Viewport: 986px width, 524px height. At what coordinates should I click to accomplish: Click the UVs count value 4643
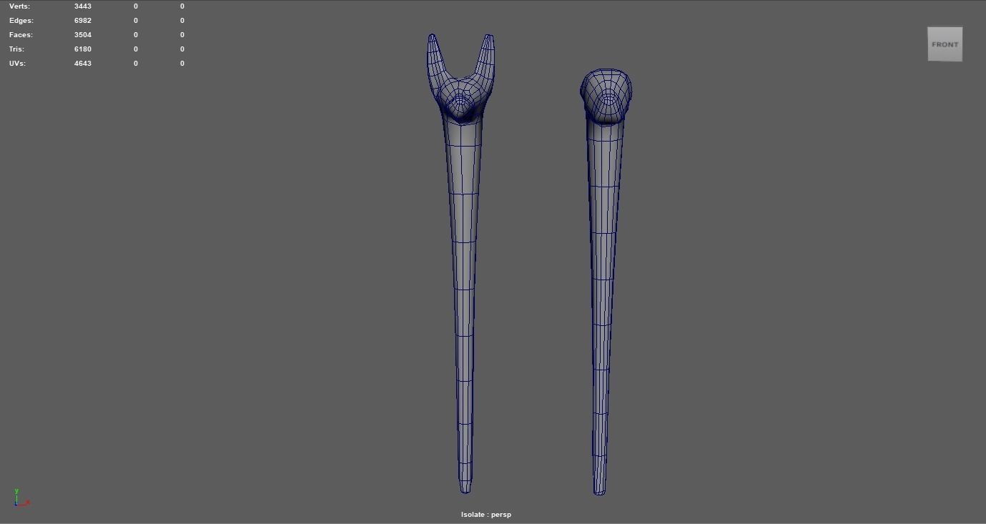coord(83,64)
